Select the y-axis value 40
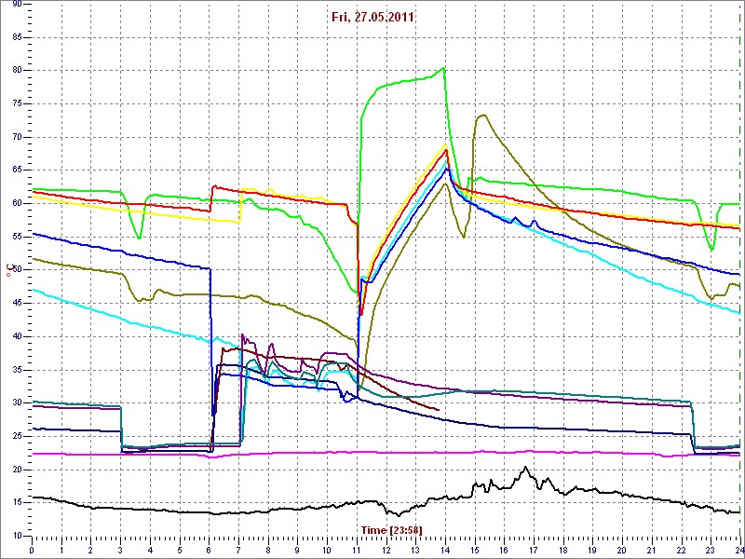The height and width of the screenshot is (559, 745). 15,337
